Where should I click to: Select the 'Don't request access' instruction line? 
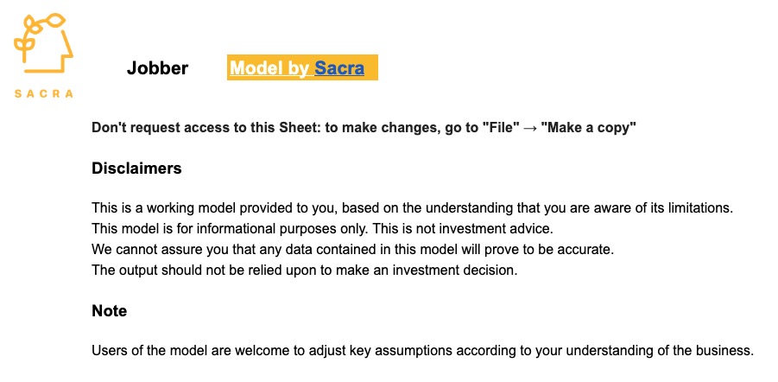click(x=364, y=128)
